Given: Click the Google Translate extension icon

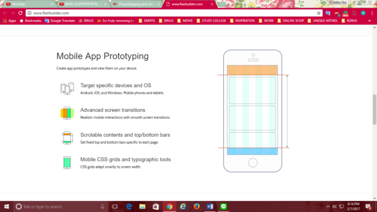Looking at the screenshot, I should pos(328,13).
